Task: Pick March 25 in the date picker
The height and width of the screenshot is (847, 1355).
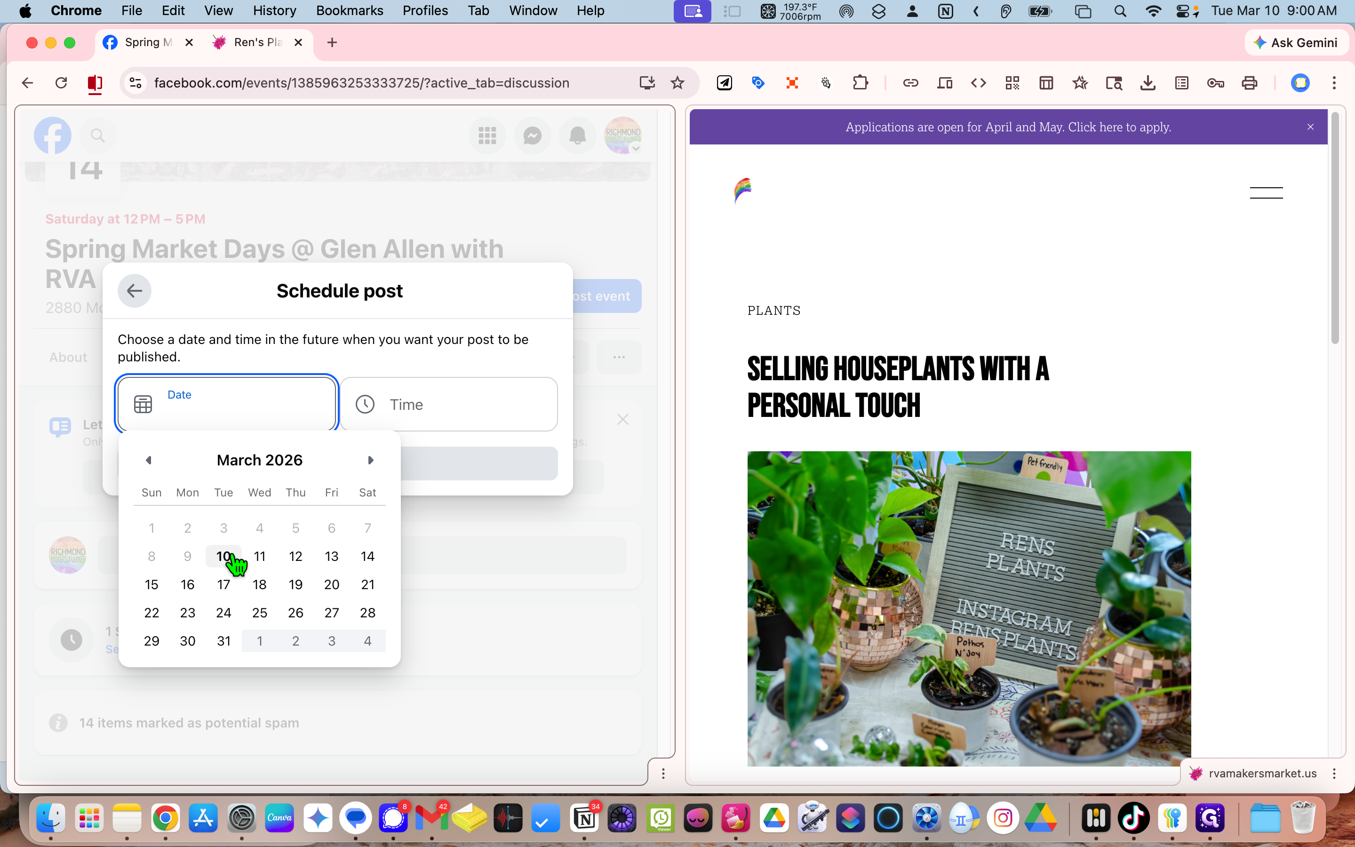Action: (x=259, y=613)
